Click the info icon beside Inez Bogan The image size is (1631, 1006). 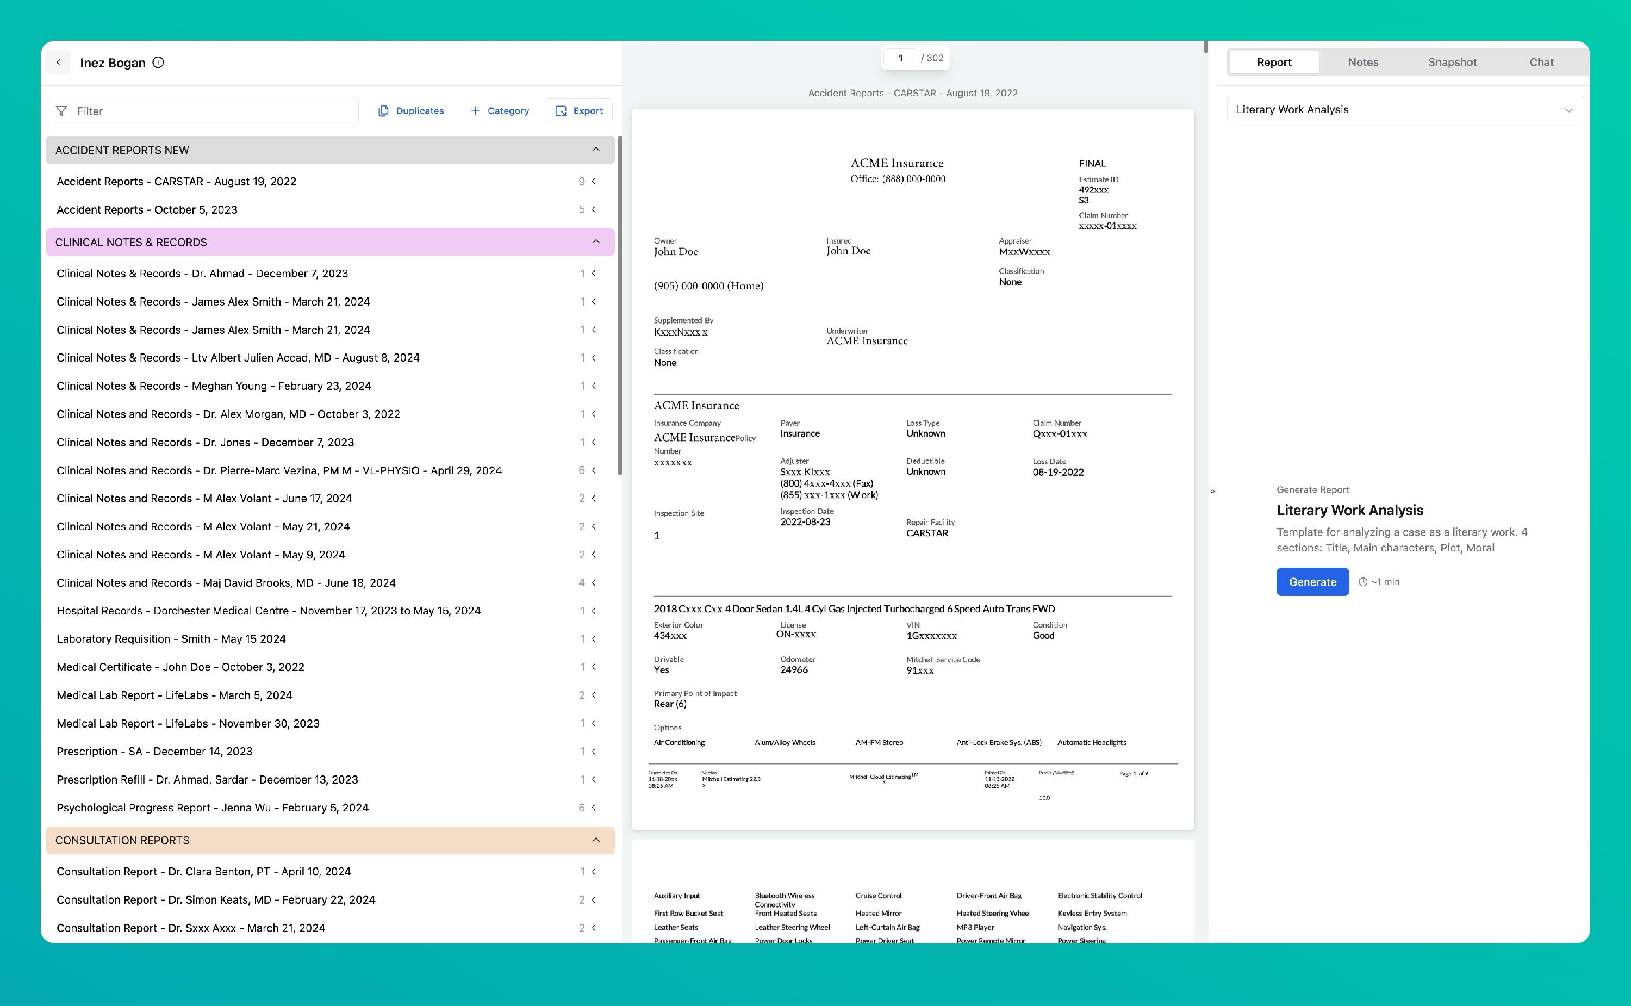[158, 63]
